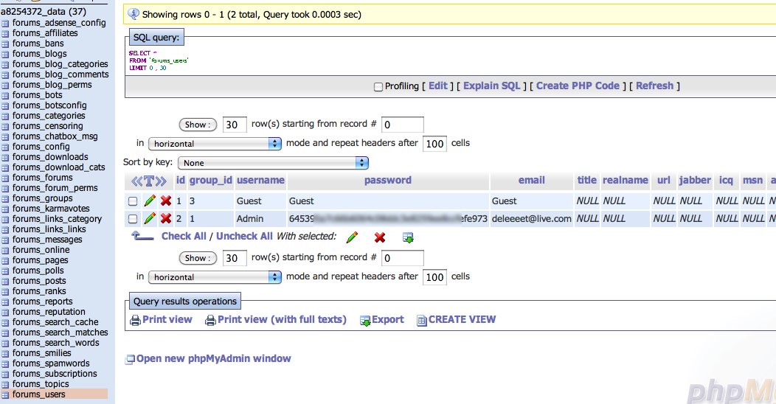Sort by the password column header
Viewport: 776px width, 404px height.
click(388, 180)
